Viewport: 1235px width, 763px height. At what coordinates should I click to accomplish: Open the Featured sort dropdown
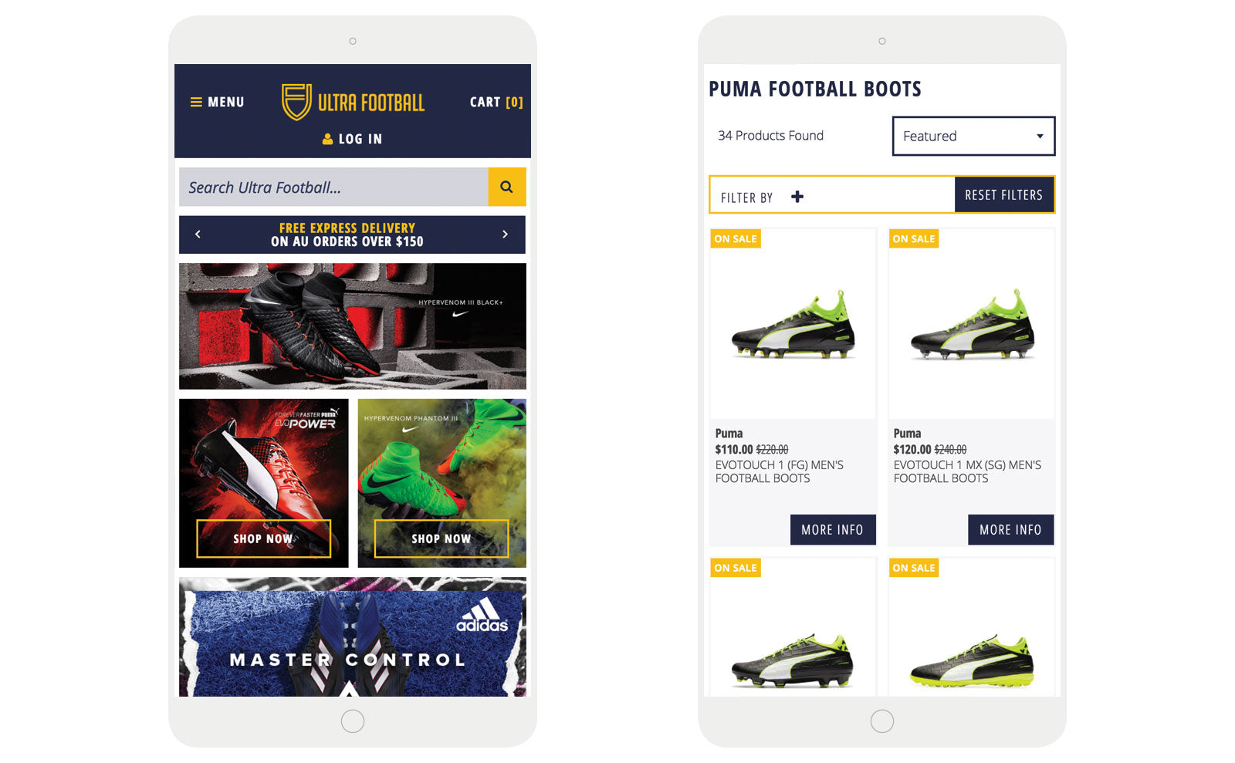tap(973, 136)
